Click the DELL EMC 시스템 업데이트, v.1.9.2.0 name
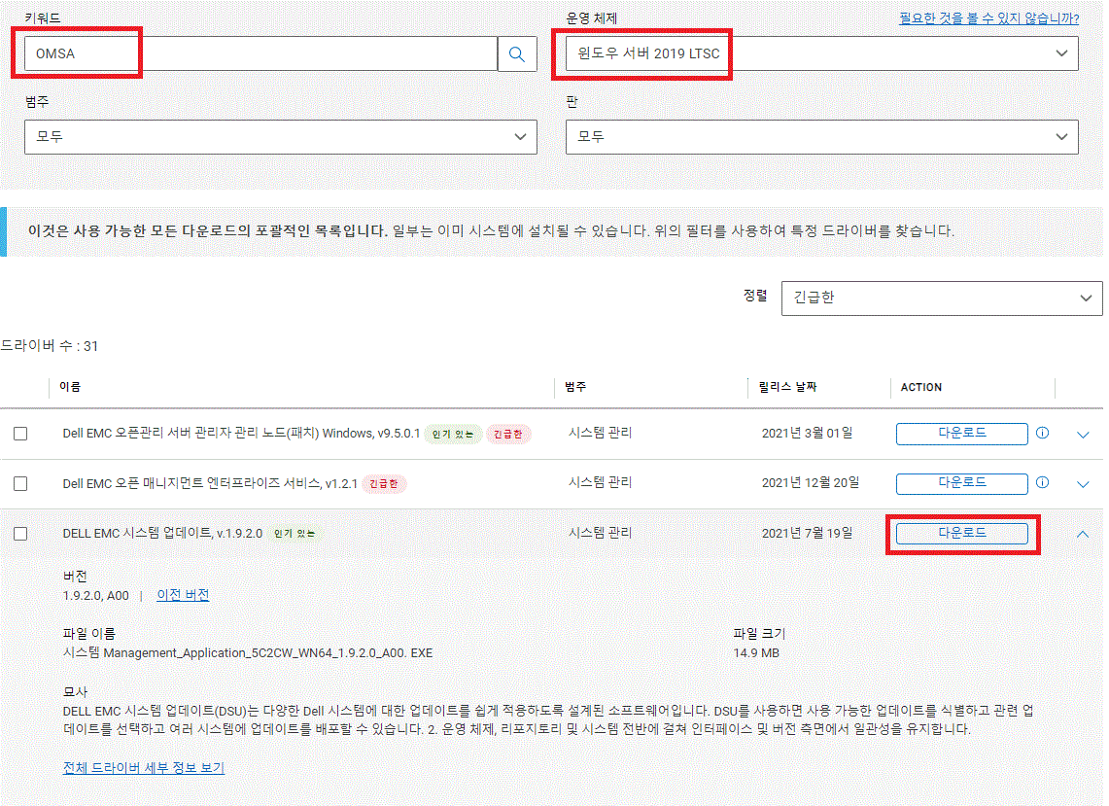Screen dimensions: 1109x806 click(162, 533)
